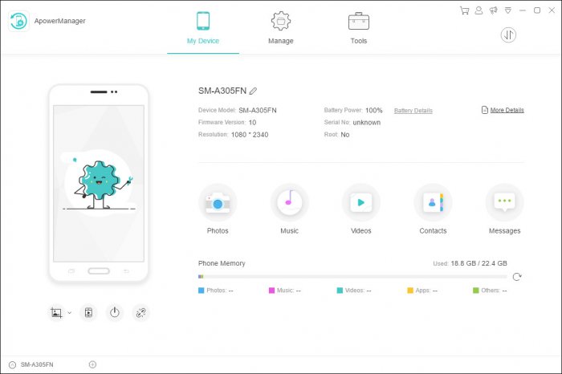Open the Music category
The height and width of the screenshot is (374, 562).
click(x=289, y=209)
